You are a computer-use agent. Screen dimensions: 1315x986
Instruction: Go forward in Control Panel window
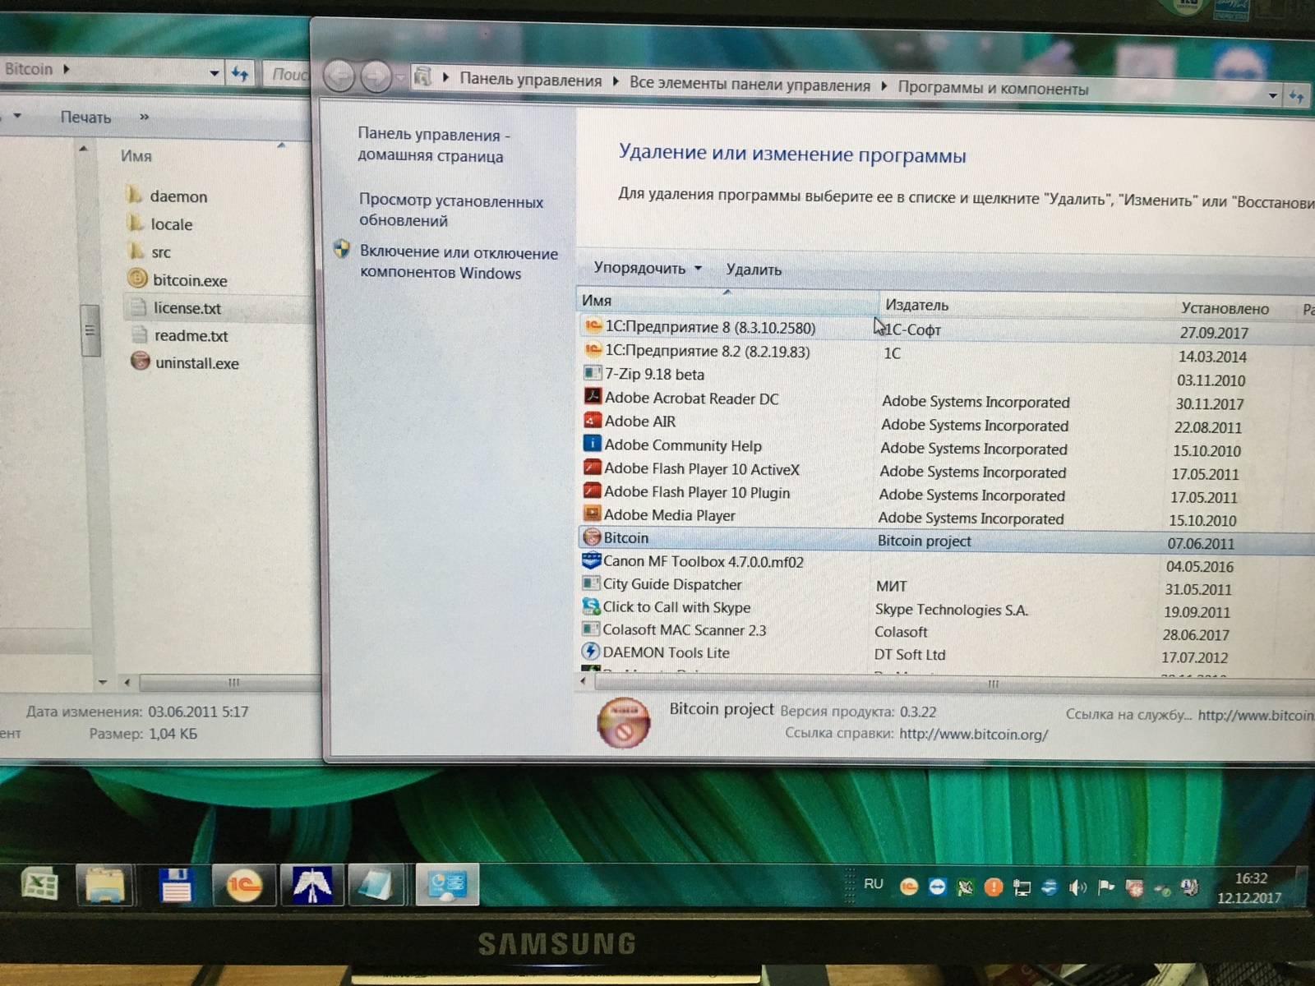click(376, 78)
